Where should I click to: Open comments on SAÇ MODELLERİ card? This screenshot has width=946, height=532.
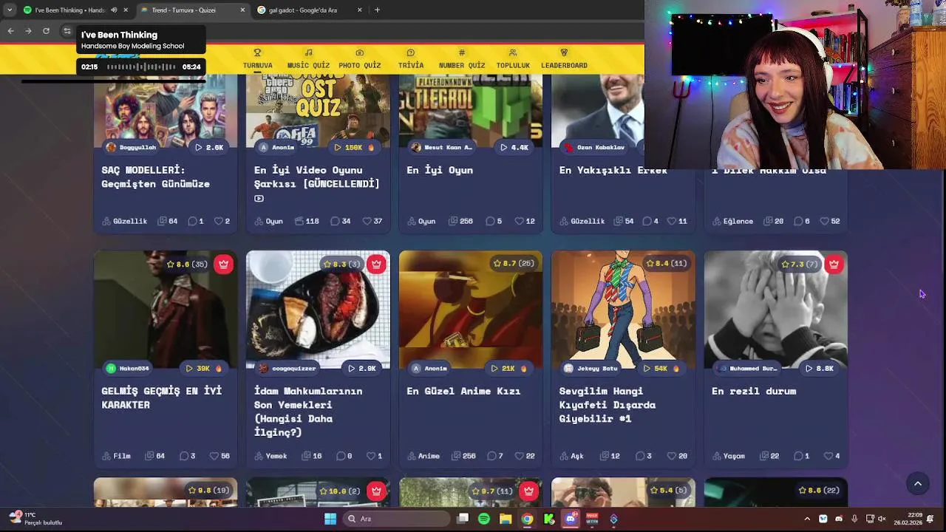click(x=195, y=221)
